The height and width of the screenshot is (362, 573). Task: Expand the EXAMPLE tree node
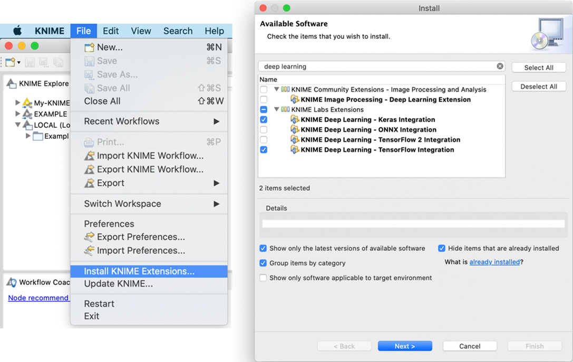click(17, 114)
